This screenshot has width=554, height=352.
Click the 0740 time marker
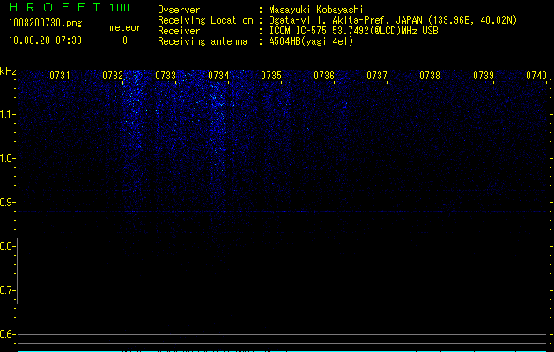[536, 75]
